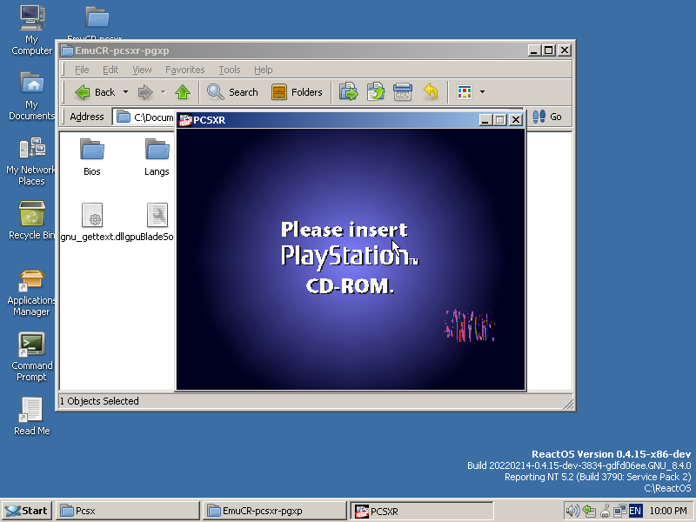Open the File menu in explorer
Image resolution: width=696 pixels, height=522 pixels.
pyautogui.click(x=82, y=70)
